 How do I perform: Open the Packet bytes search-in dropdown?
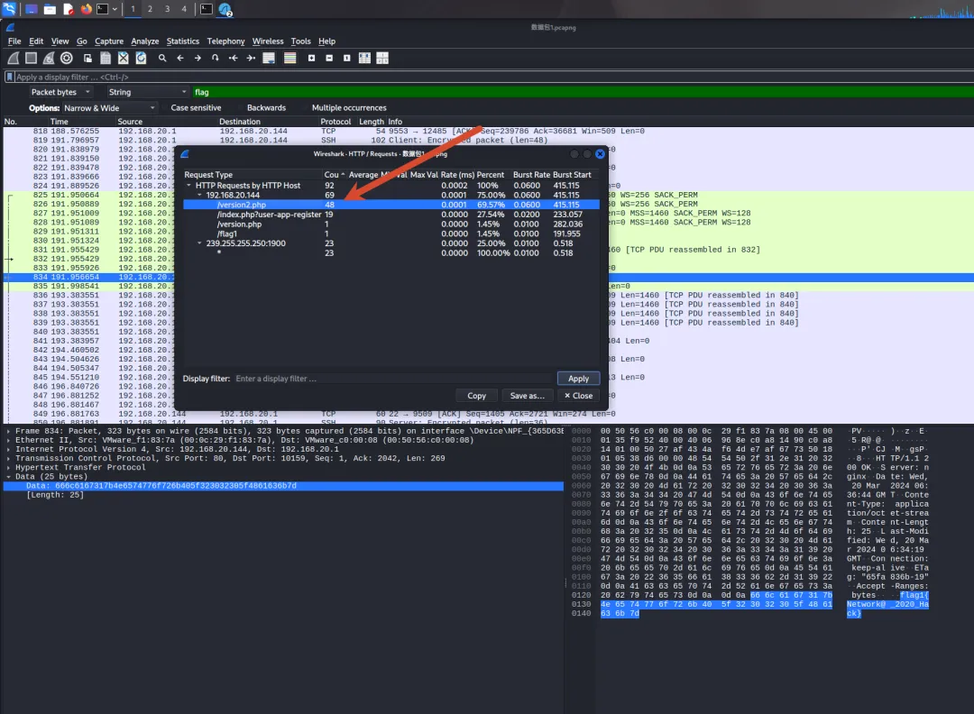tap(60, 92)
